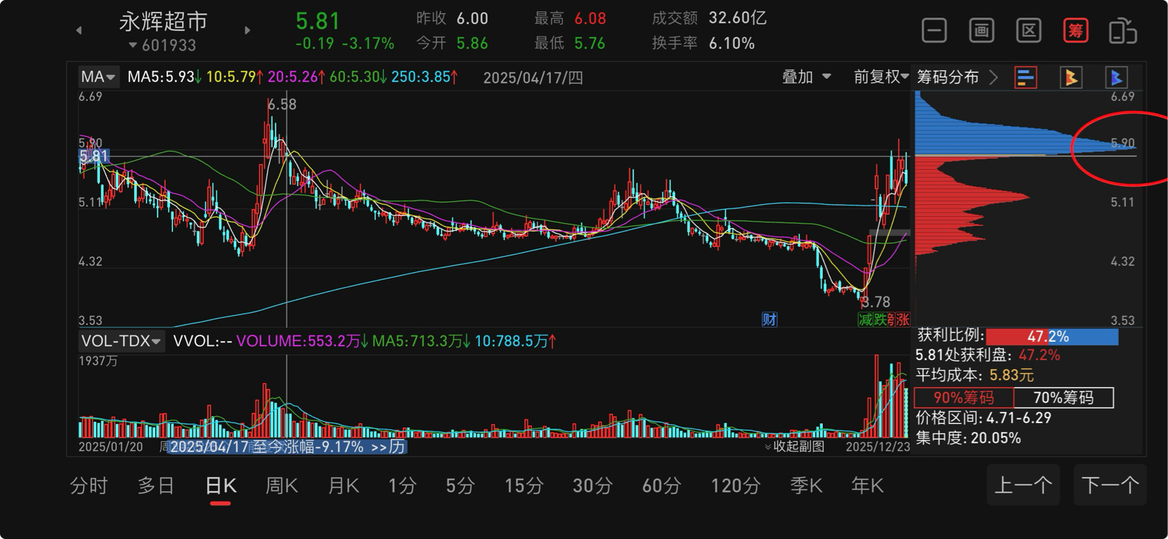Switch to 年K yearly tab
This screenshot has height=539, width=1168.
coord(867,486)
